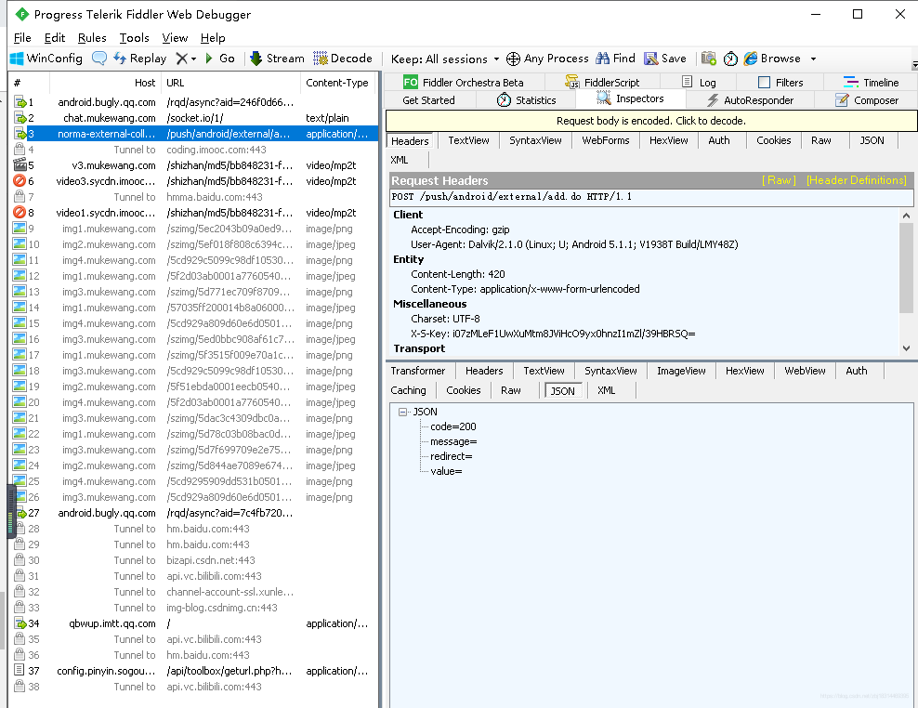The height and width of the screenshot is (708, 918).
Task: Replay the selected session
Action: pos(140,58)
